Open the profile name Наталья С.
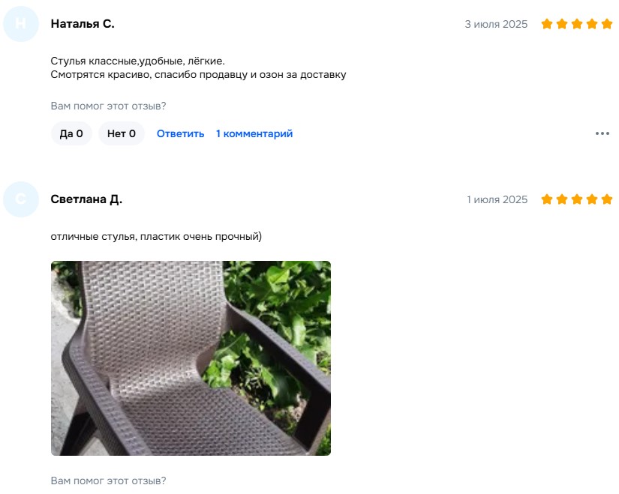The width and height of the screenshot is (619, 494). (83, 24)
